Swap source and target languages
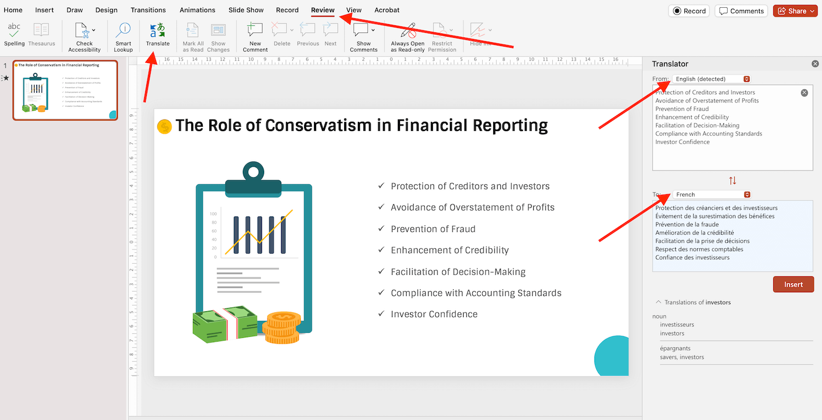 pyautogui.click(x=733, y=180)
